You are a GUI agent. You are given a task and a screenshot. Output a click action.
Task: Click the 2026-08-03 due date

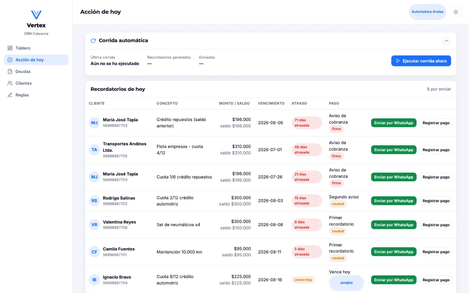[x=270, y=201]
